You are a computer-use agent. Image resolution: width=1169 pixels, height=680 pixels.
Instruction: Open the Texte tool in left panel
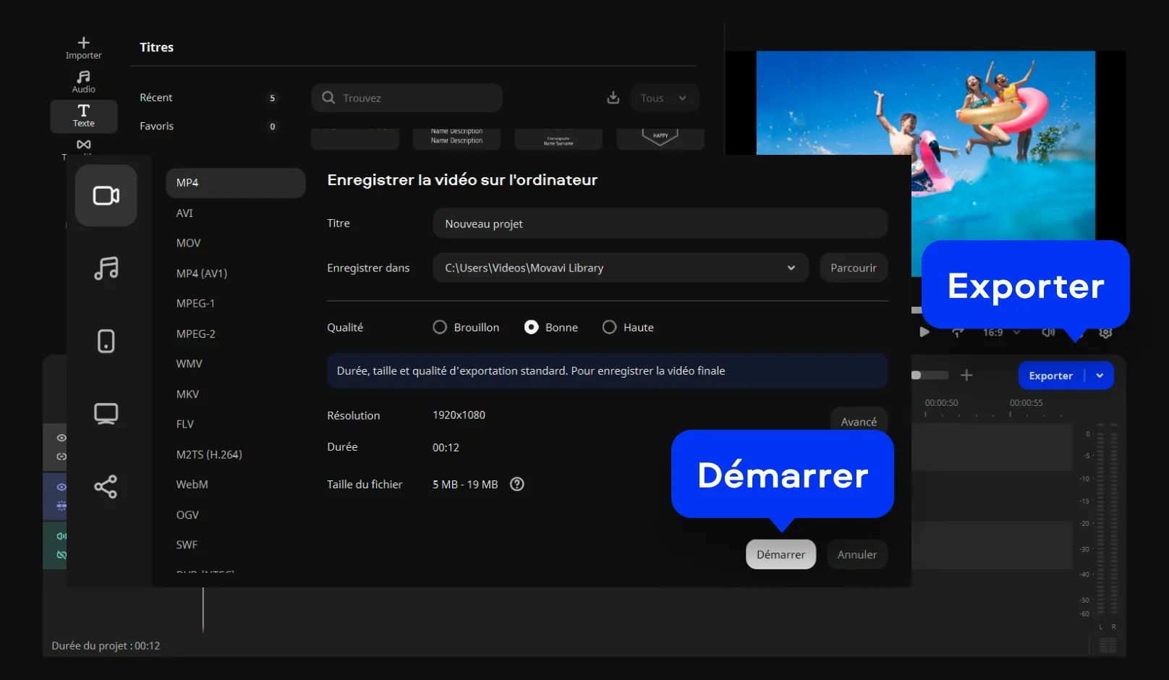[x=84, y=116]
